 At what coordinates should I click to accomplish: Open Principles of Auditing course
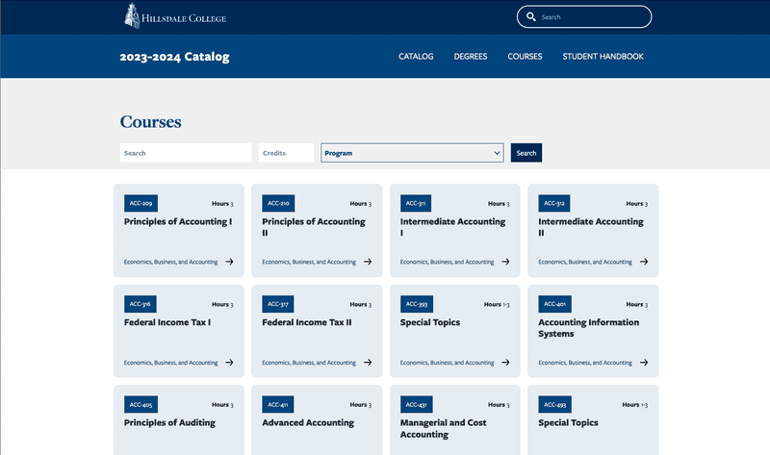169,422
